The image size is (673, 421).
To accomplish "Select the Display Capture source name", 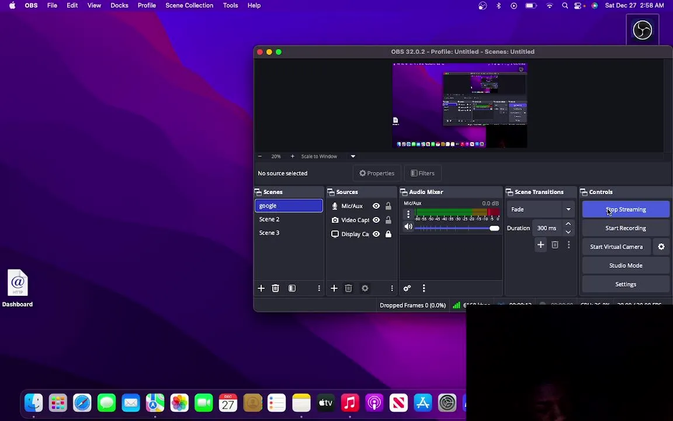I will 355,234.
